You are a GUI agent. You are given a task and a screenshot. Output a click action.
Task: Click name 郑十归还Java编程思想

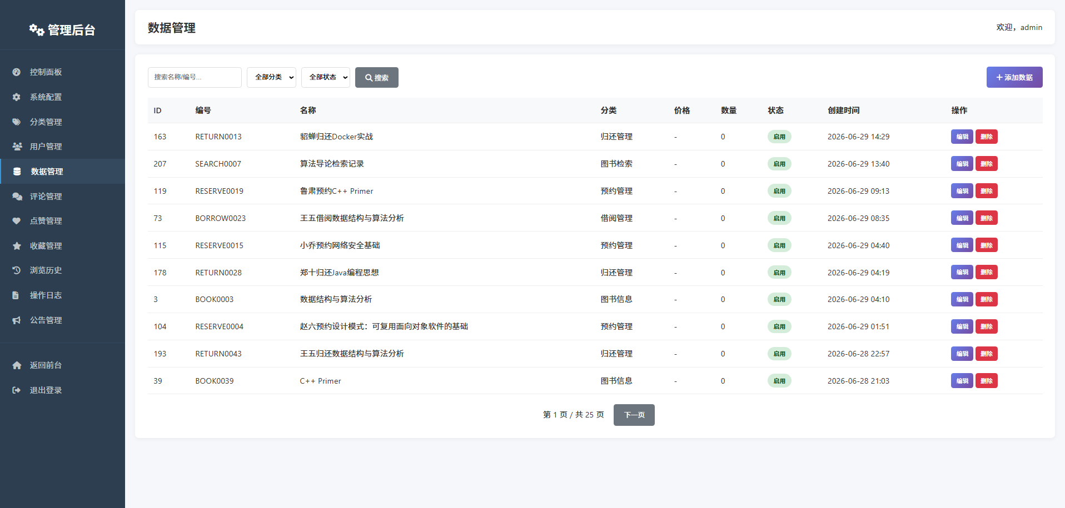point(339,273)
